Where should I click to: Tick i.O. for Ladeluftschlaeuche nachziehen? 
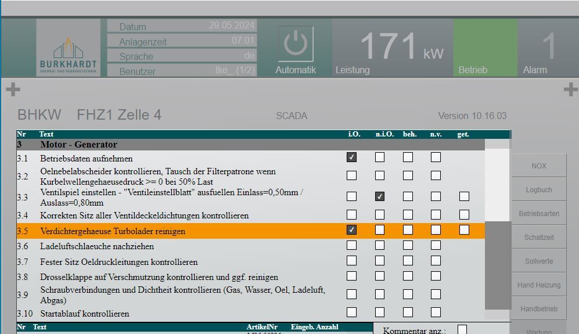point(351,246)
